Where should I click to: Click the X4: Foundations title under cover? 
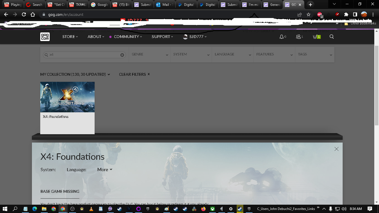pyautogui.click(x=55, y=117)
